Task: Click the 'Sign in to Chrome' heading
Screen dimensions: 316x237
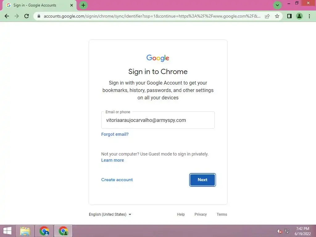Action: [158, 72]
